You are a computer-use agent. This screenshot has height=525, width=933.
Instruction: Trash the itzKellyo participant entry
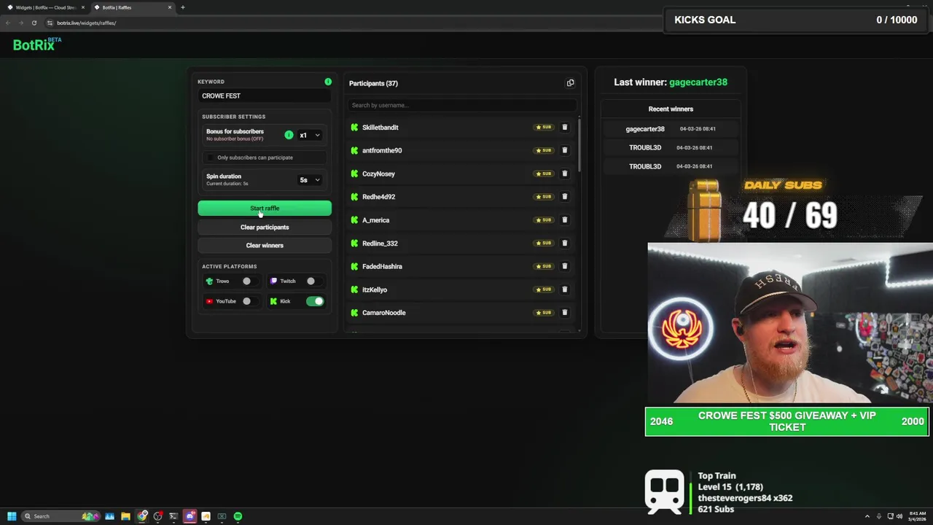[564, 289]
